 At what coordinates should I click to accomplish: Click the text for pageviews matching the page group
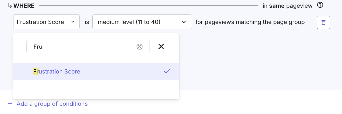250,22
